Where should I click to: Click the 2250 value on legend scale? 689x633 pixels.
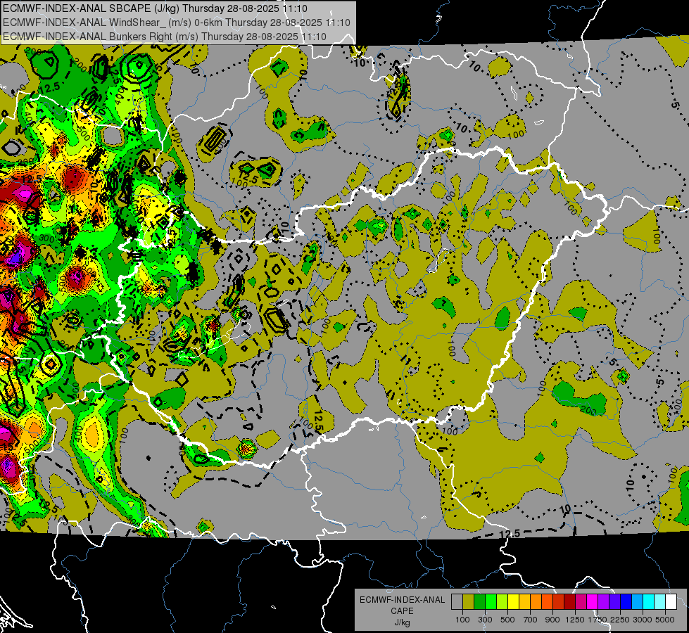click(619, 620)
